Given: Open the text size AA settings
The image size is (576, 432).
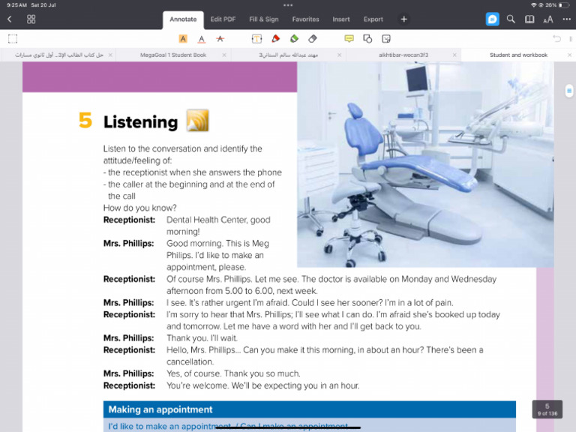Looking at the screenshot, I should click(548, 19).
